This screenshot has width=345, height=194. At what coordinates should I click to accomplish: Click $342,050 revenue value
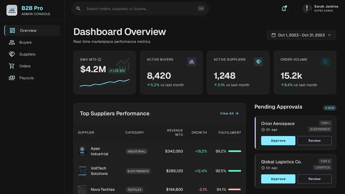(174, 151)
